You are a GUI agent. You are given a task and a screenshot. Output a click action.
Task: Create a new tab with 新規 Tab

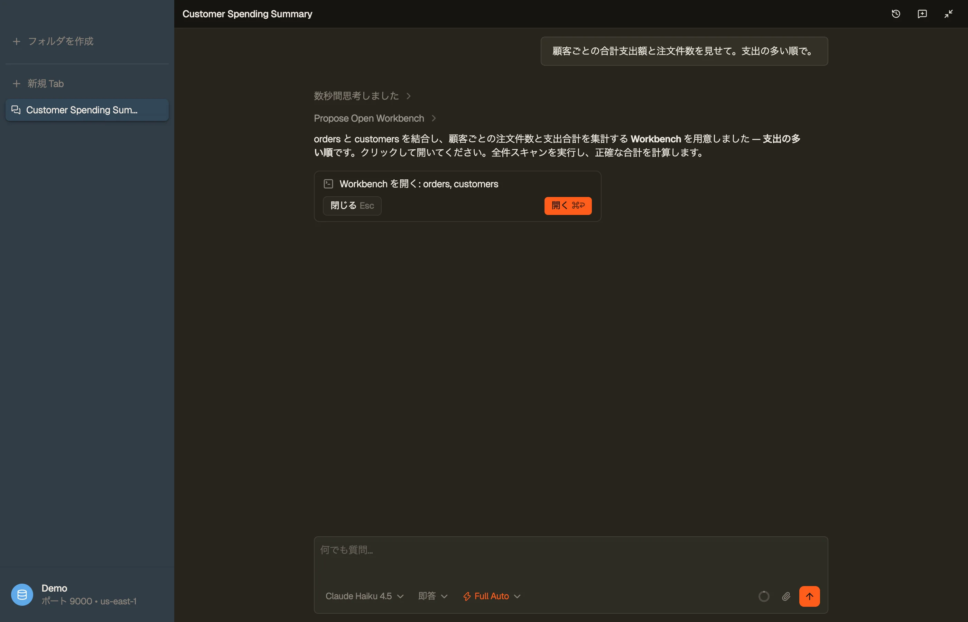coord(38,84)
